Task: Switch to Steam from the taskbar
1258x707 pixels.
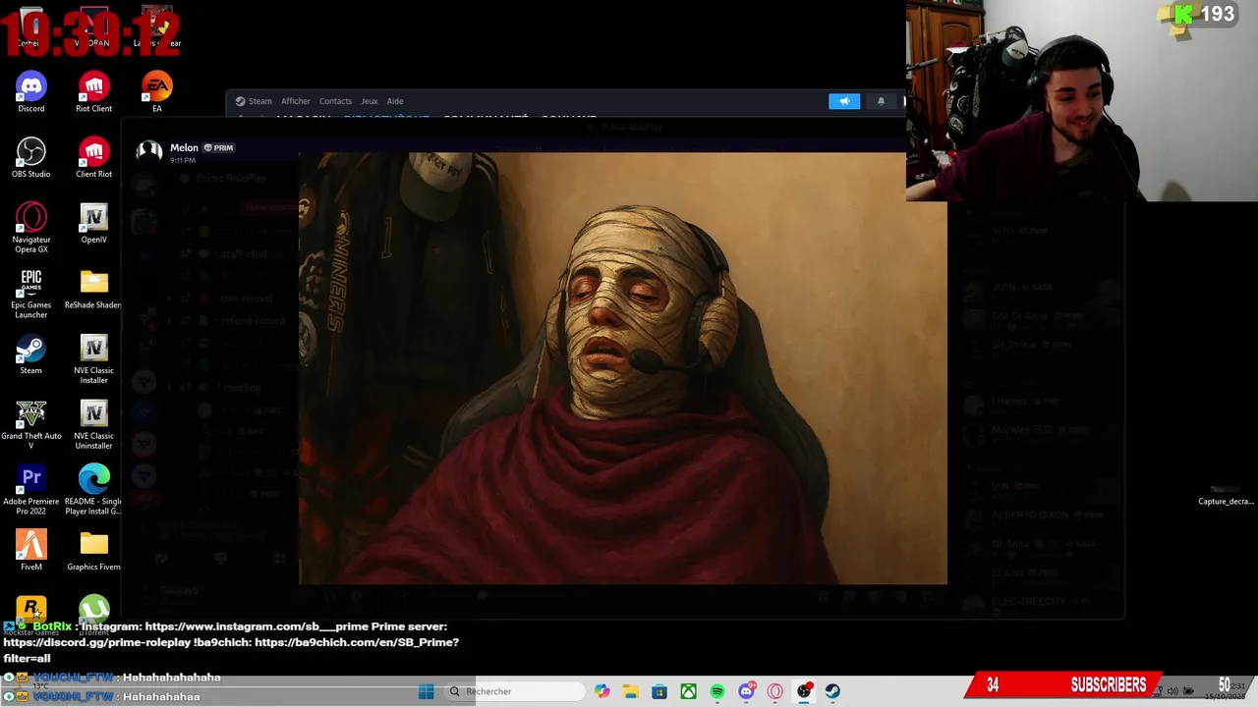Action: pyautogui.click(x=832, y=691)
